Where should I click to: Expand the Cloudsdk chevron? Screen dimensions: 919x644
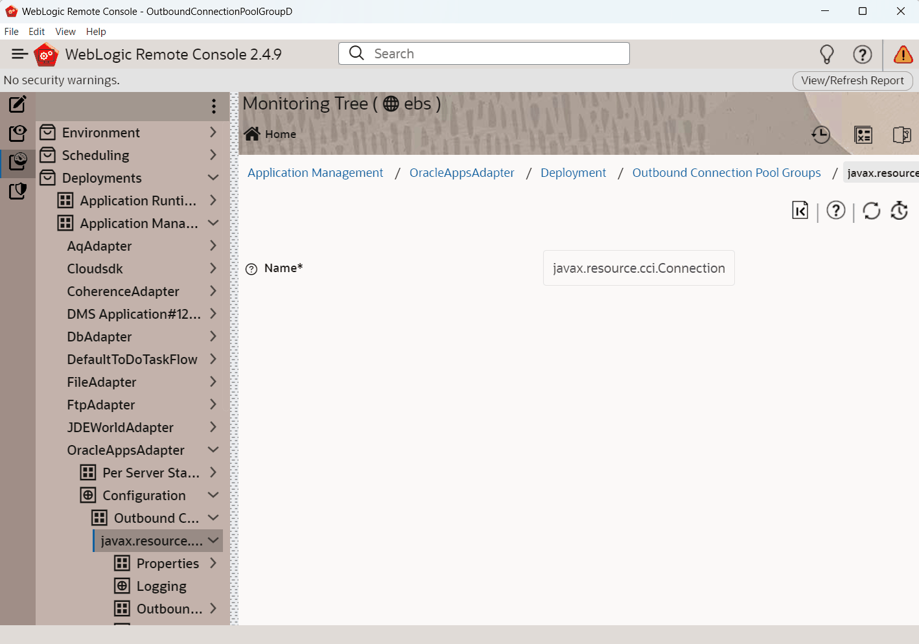(x=213, y=268)
